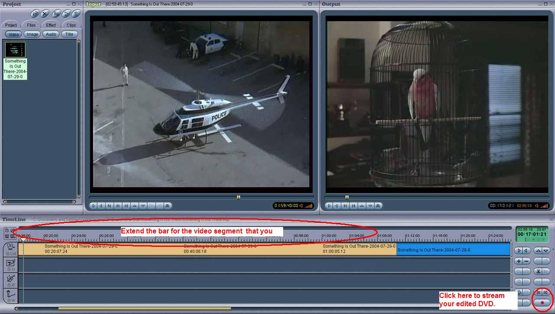Viewport: 555px width, 314px height.
Task: Select the video track camera icon
Action: 10,247
